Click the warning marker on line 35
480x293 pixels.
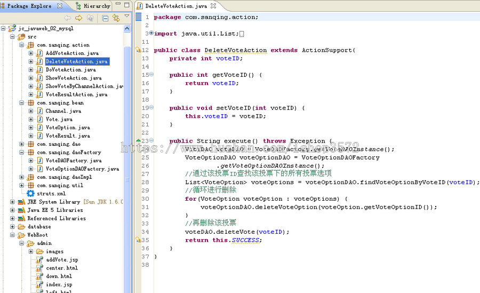(138, 240)
